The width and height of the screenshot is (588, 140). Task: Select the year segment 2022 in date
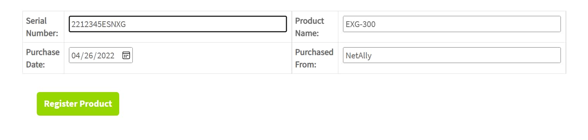106,56
